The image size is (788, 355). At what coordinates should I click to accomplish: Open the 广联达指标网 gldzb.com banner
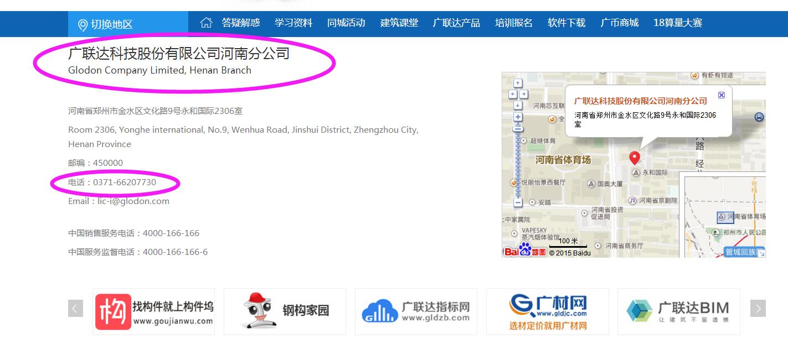coord(416,311)
